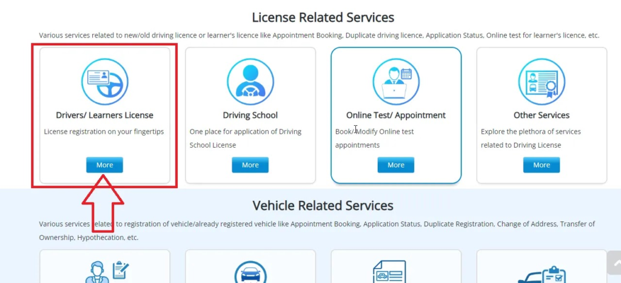621x283 pixels.
Task: Click 'Book/ Modify Online test appointments' text
Action: 375,138
